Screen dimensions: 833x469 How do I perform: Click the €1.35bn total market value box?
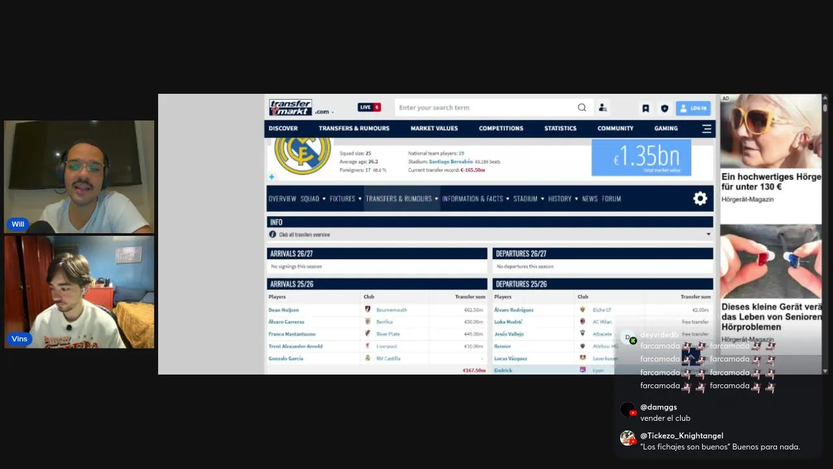click(x=641, y=157)
